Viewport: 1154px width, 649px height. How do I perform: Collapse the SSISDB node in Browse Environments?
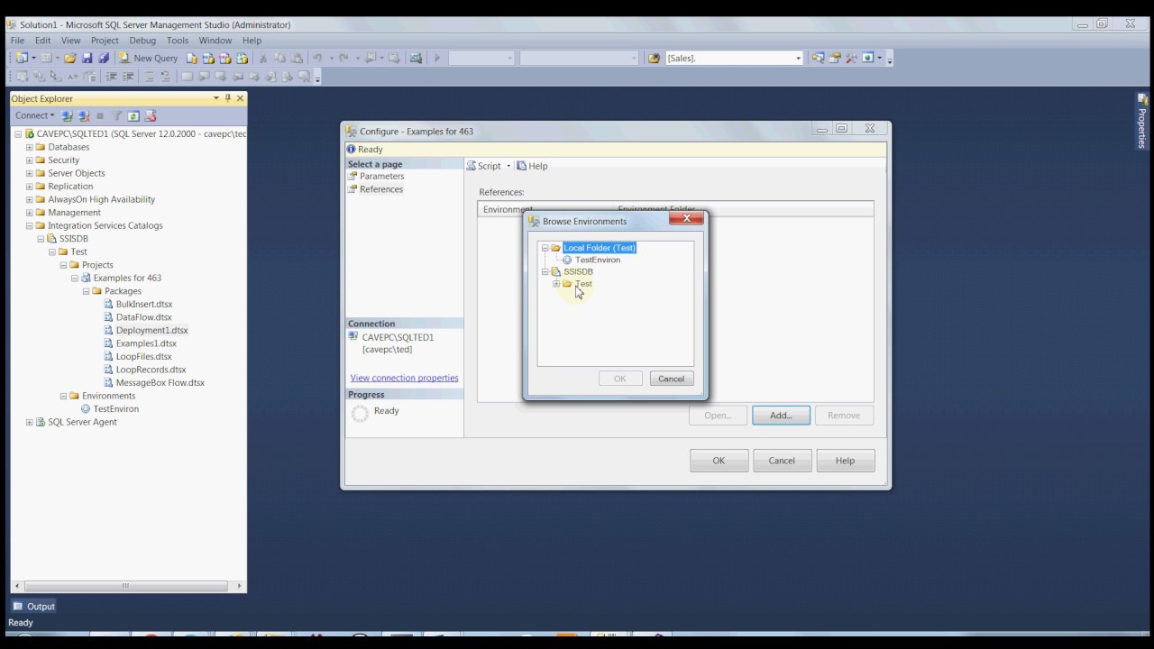point(545,271)
